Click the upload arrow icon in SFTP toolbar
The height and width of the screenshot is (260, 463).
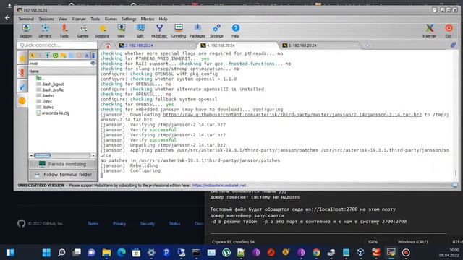tap(47, 56)
